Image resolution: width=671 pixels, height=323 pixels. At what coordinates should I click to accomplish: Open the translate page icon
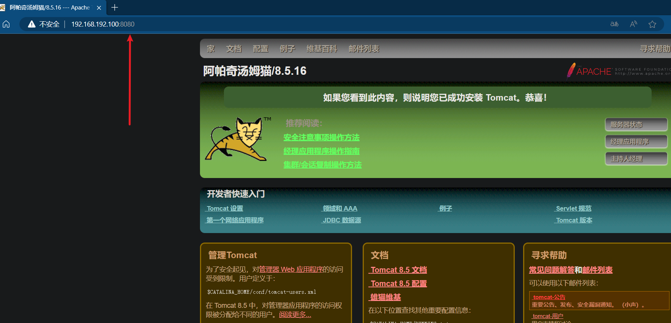coord(614,24)
